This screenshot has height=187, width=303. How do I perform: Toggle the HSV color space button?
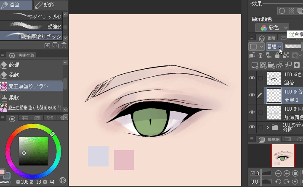pos(63,180)
